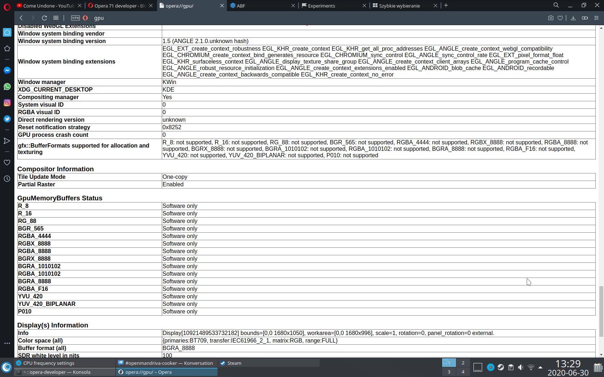The height and width of the screenshot is (377, 604).
Task: Switch to opera-developer Konsola window
Action: [65, 372]
